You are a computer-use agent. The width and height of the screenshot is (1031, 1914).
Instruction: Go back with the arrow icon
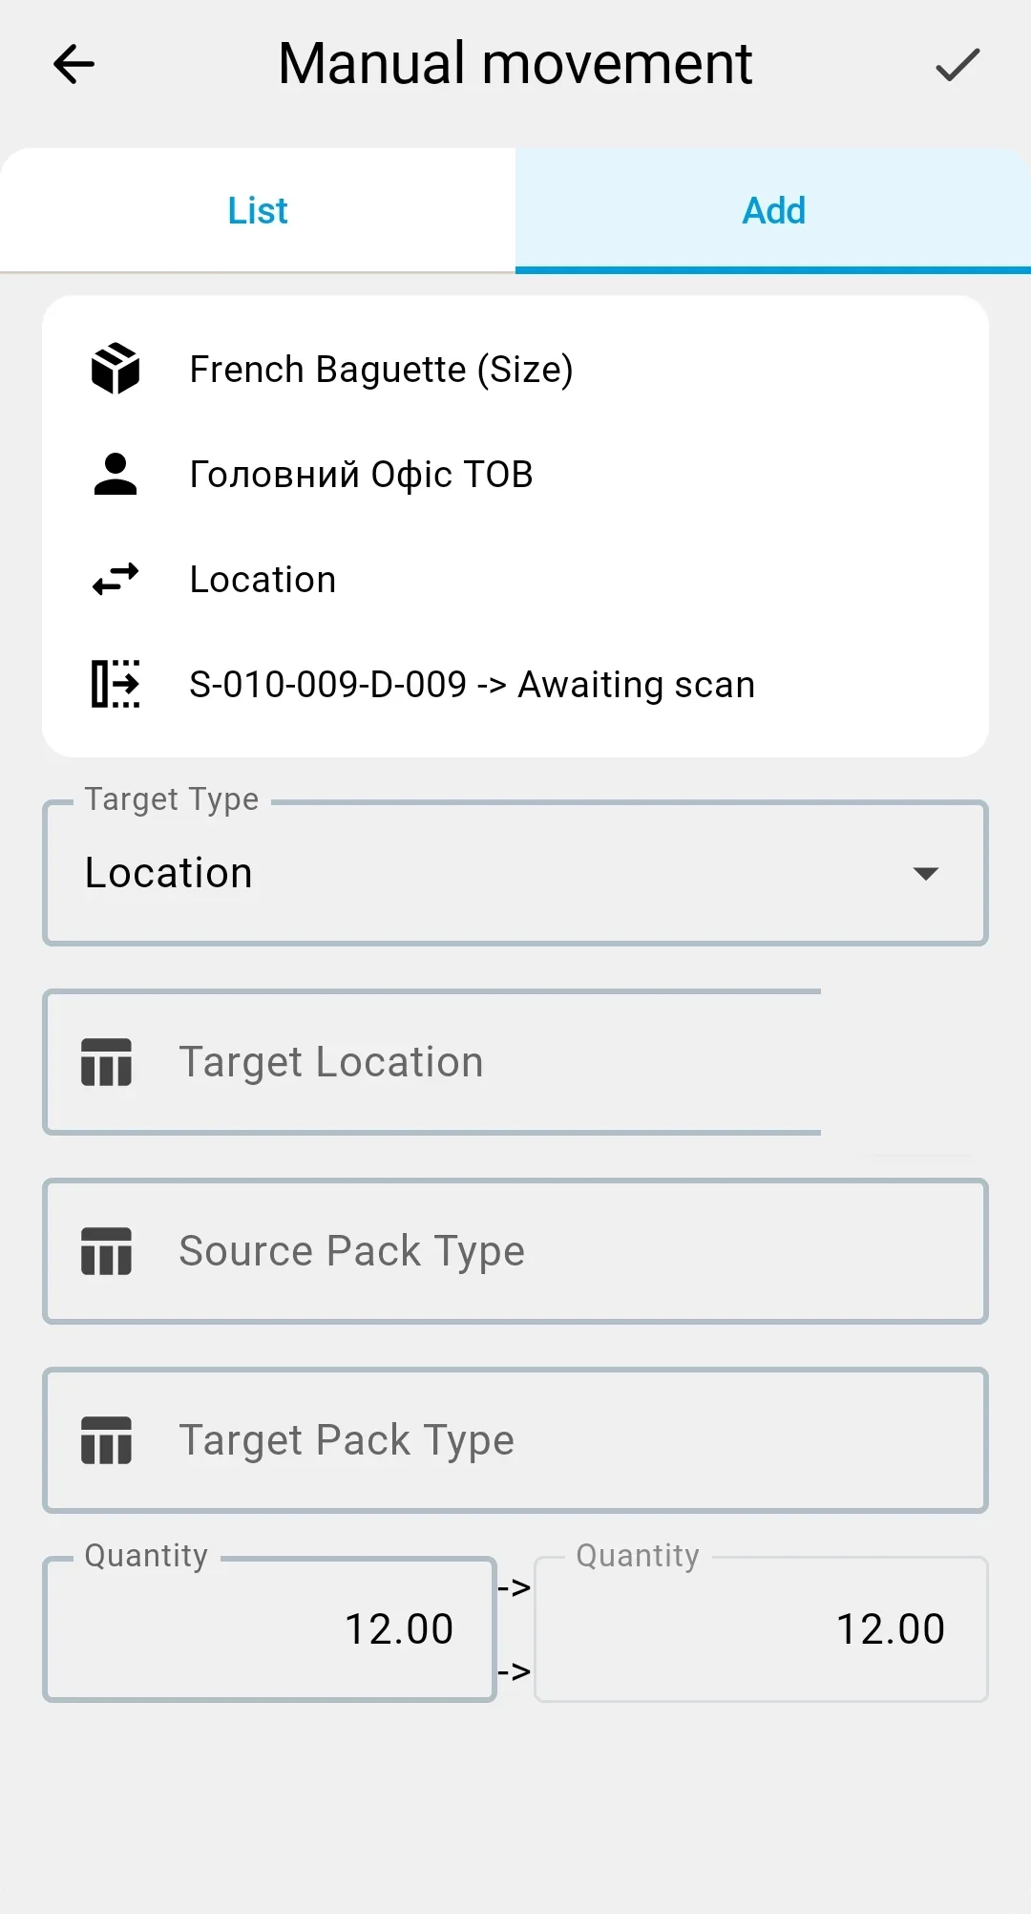(74, 64)
